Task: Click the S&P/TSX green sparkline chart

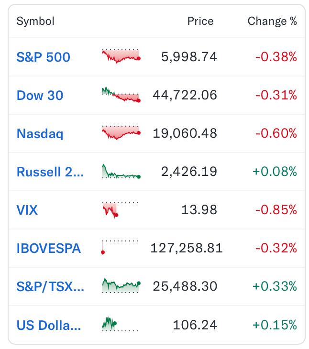Action: click(121, 285)
